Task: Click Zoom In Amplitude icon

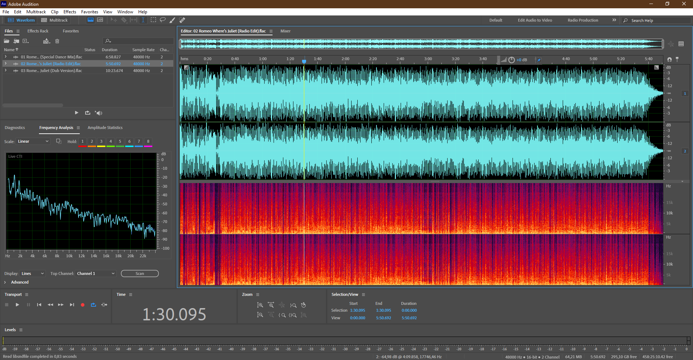Action: coord(260,305)
